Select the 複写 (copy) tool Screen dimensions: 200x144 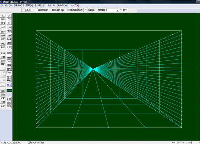click(9, 77)
